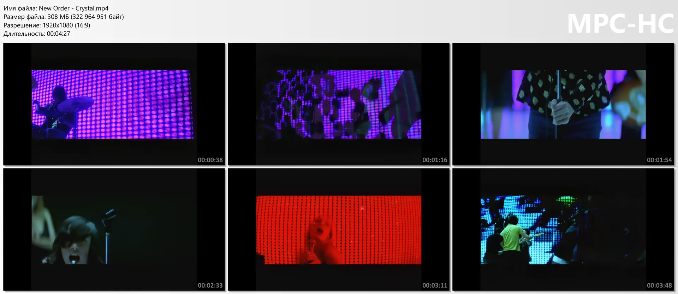Screen dimensions: 678x294
Task: Open the thumbnail at 00:01:54 with patterned shirt
Action: point(563,104)
